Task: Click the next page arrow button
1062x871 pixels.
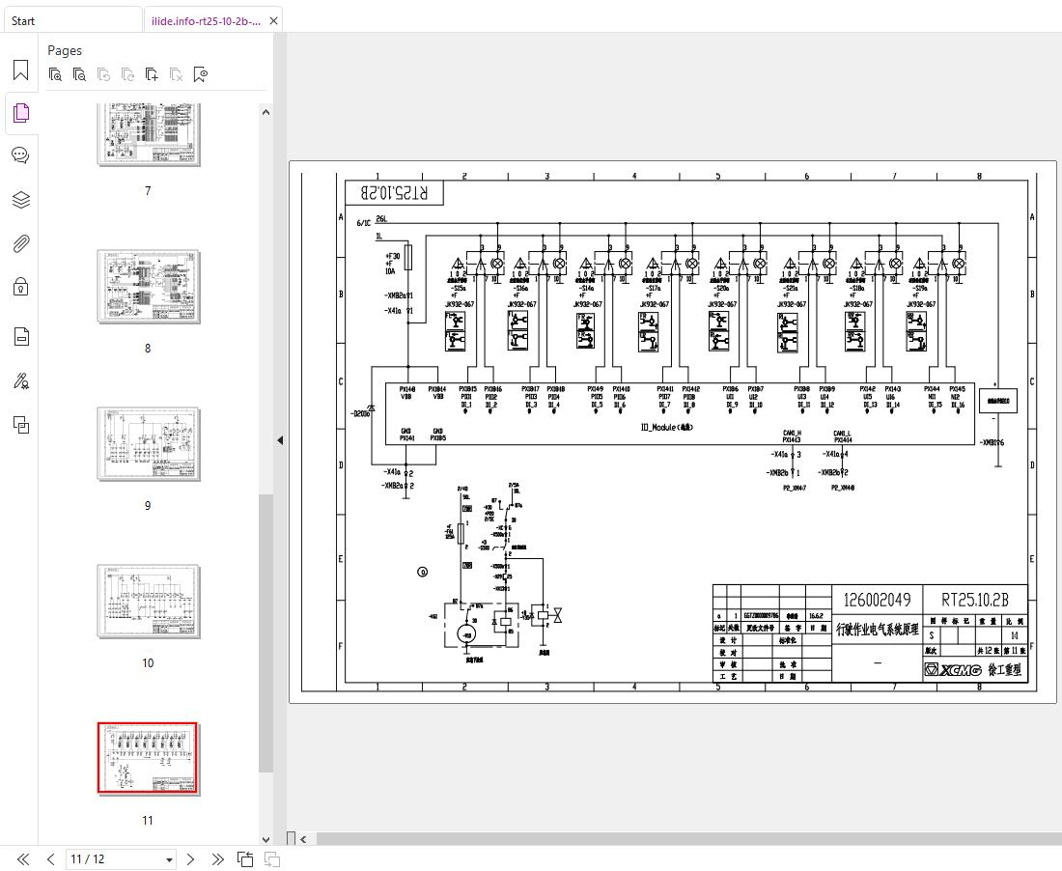Action: (x=190, y=858)
